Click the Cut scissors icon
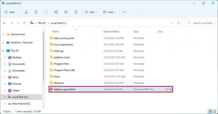This screenshot has width=218, height=114. tap(26, 12)
